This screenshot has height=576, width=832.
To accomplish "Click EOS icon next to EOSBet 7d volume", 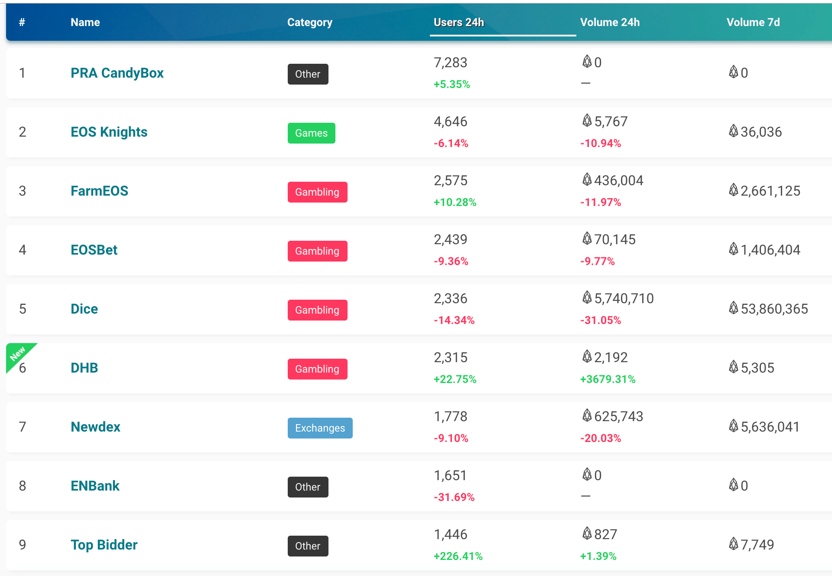I will 733,249.
